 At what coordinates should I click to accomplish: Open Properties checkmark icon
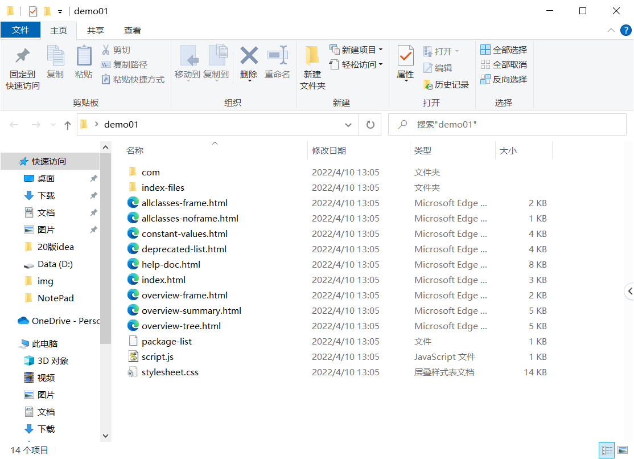(406, 56)
